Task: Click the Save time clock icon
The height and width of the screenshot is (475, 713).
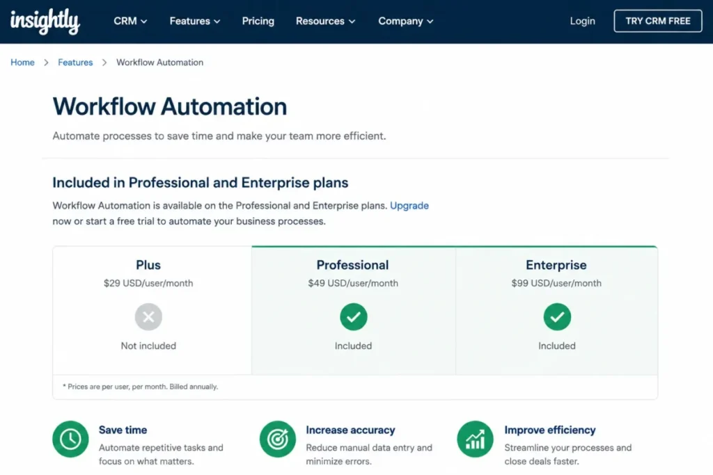Action: click(70, 439)
